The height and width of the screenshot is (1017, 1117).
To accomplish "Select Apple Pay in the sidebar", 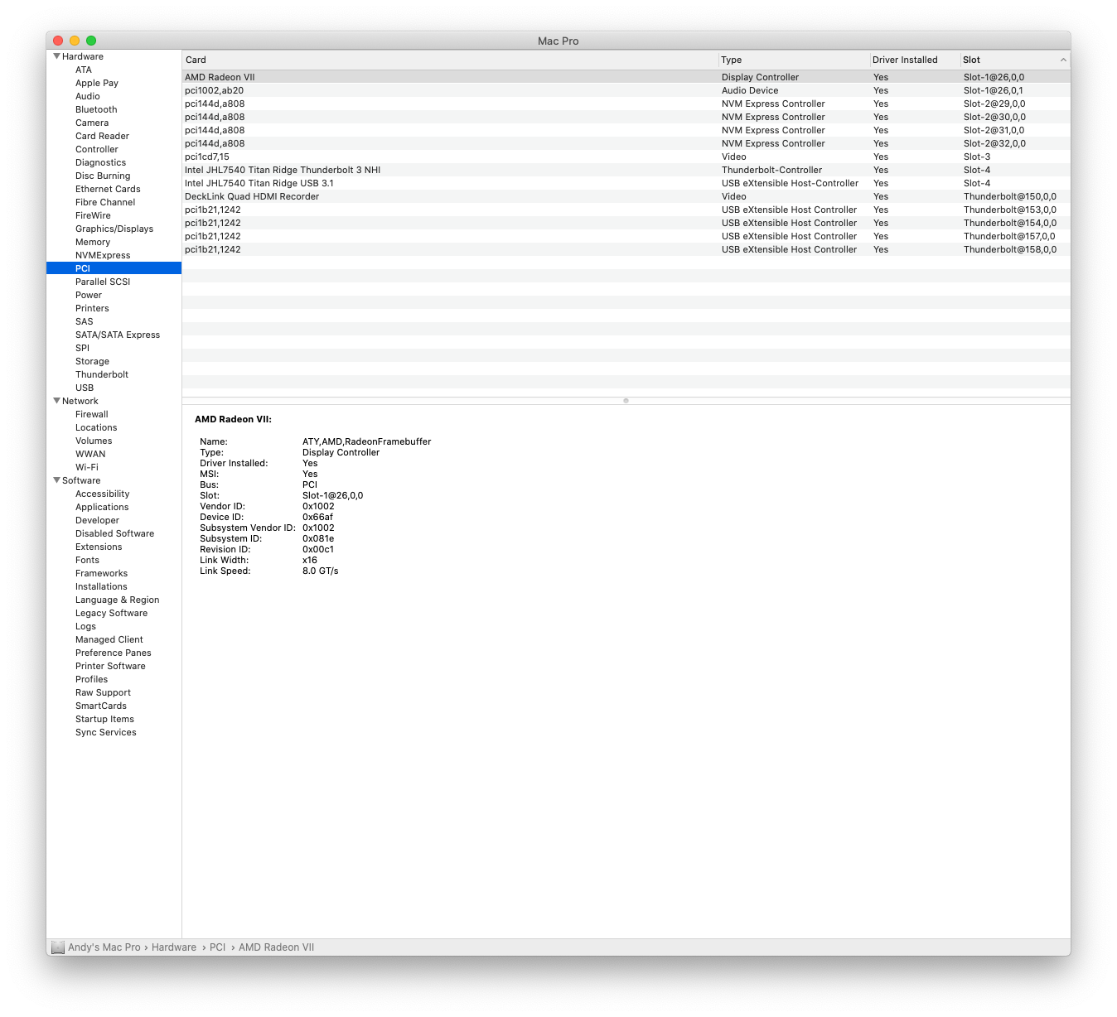I will [97, 83].
